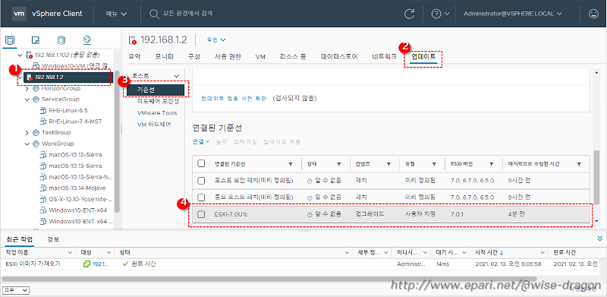
Task: Select VMware Tools in side menu
Action: coord(157,113)
